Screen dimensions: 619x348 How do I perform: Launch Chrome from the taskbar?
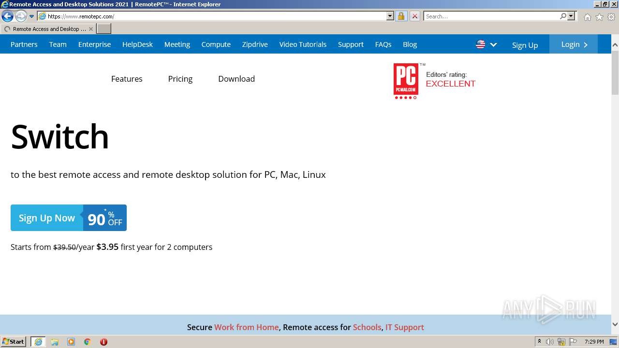pyautogui.click(x=88, y=342)
